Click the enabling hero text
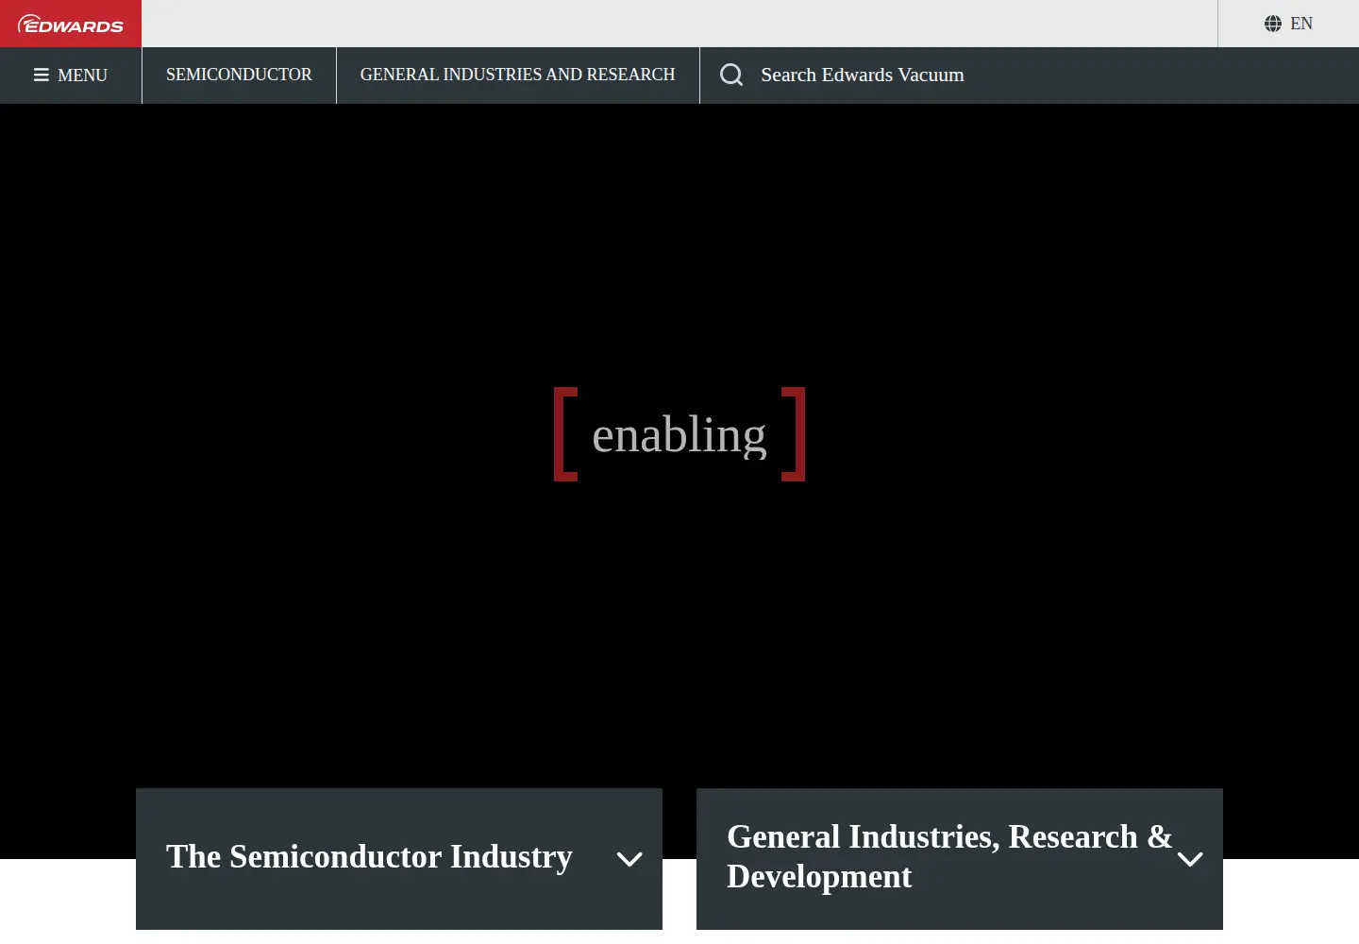 (679, 435)
